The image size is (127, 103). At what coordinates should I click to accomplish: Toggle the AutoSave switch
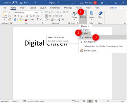(x=15, y=3)
